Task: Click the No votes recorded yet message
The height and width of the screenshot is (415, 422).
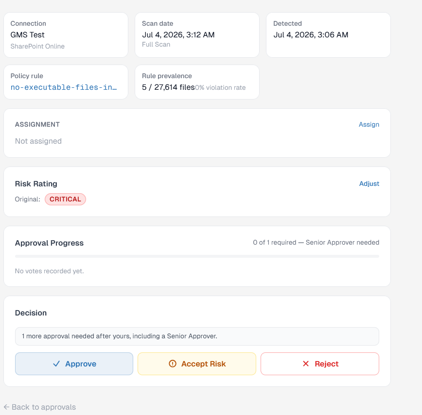Action: tap(49, 271)
